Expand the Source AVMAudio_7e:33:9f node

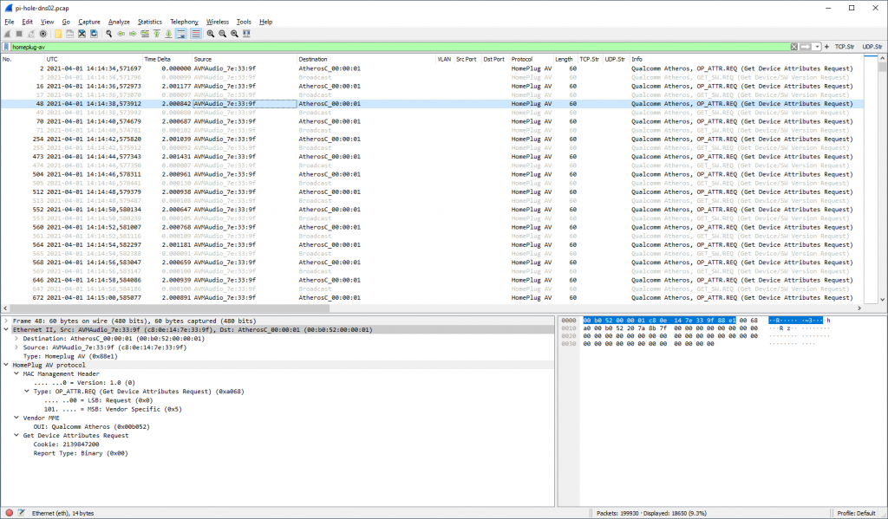coord(16,347)
